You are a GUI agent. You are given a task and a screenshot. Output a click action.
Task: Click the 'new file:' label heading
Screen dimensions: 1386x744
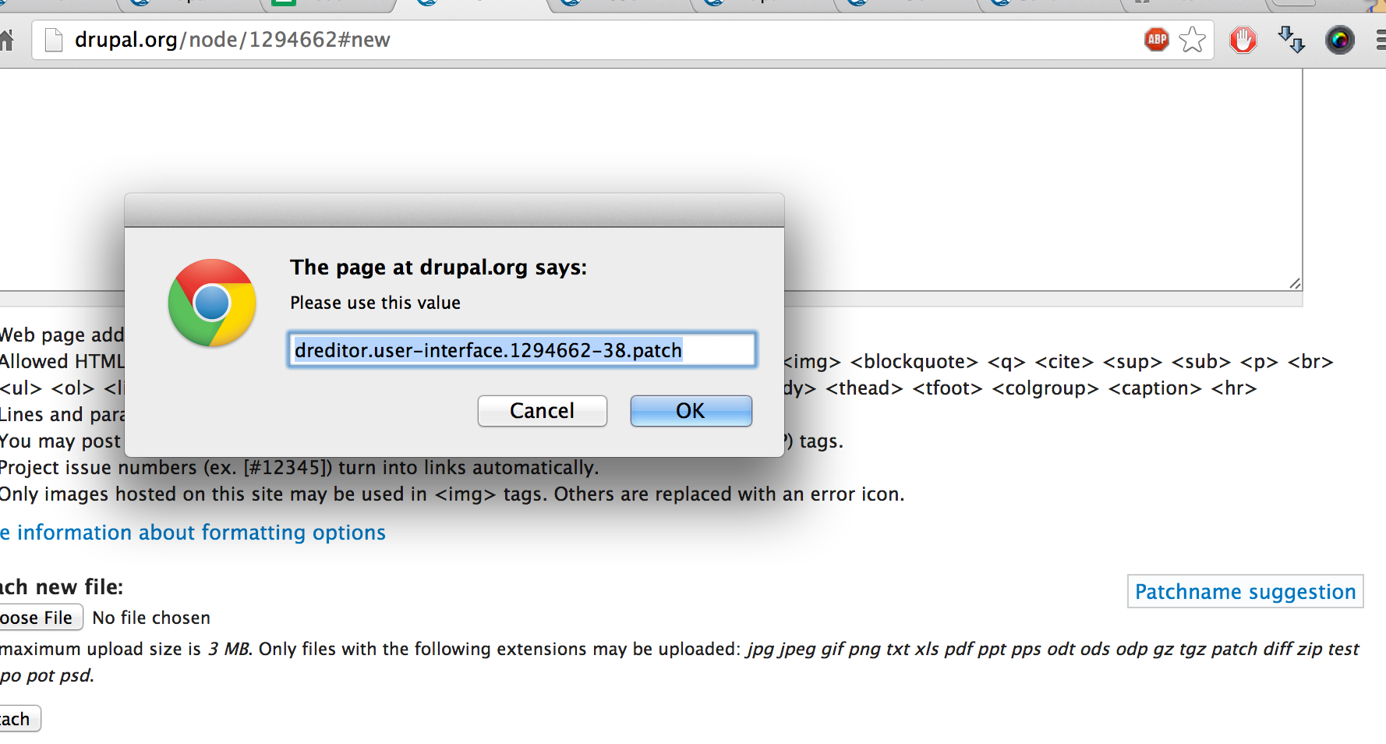coord(80,587)
